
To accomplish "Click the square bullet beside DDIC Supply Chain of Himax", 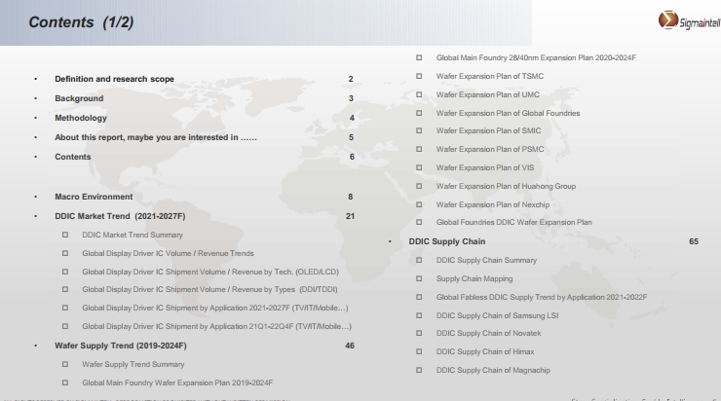I will (419, 351).
